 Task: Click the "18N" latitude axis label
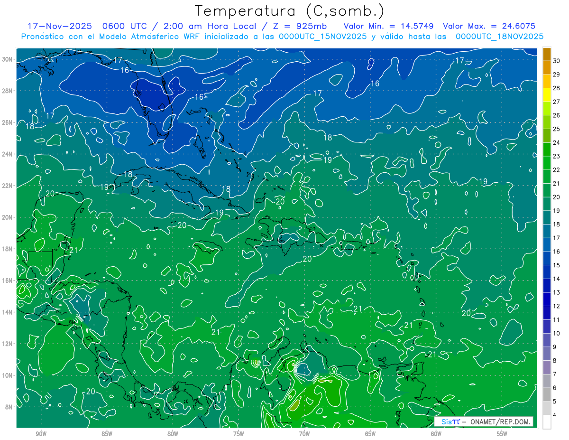pos(7,249)
